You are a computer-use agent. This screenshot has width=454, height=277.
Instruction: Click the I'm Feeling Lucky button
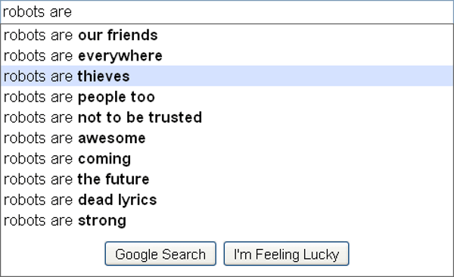coord(286,254)
